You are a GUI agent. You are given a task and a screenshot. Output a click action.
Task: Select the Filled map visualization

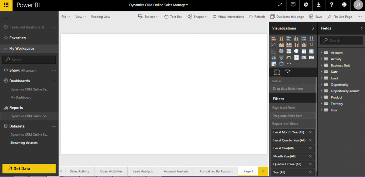pos(274,57)
